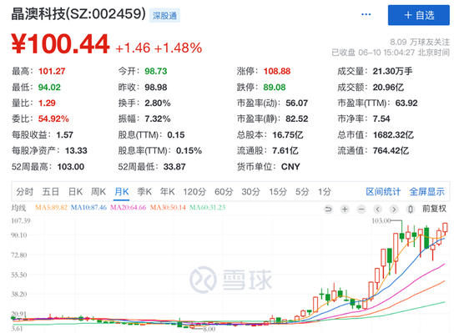Click the 今开 value 98.73
Viewport: 459px width, 333px height.
pyautogui.click(x=156, y=71)
